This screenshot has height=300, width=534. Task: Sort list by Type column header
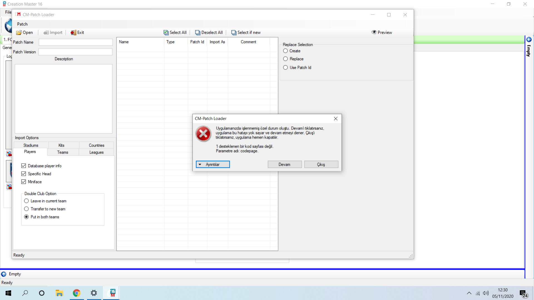pos(176,42)
